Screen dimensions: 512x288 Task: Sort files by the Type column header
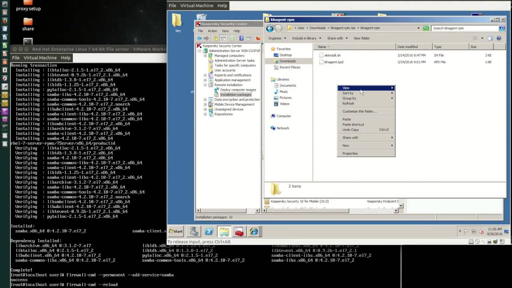[x=451, y=47]
